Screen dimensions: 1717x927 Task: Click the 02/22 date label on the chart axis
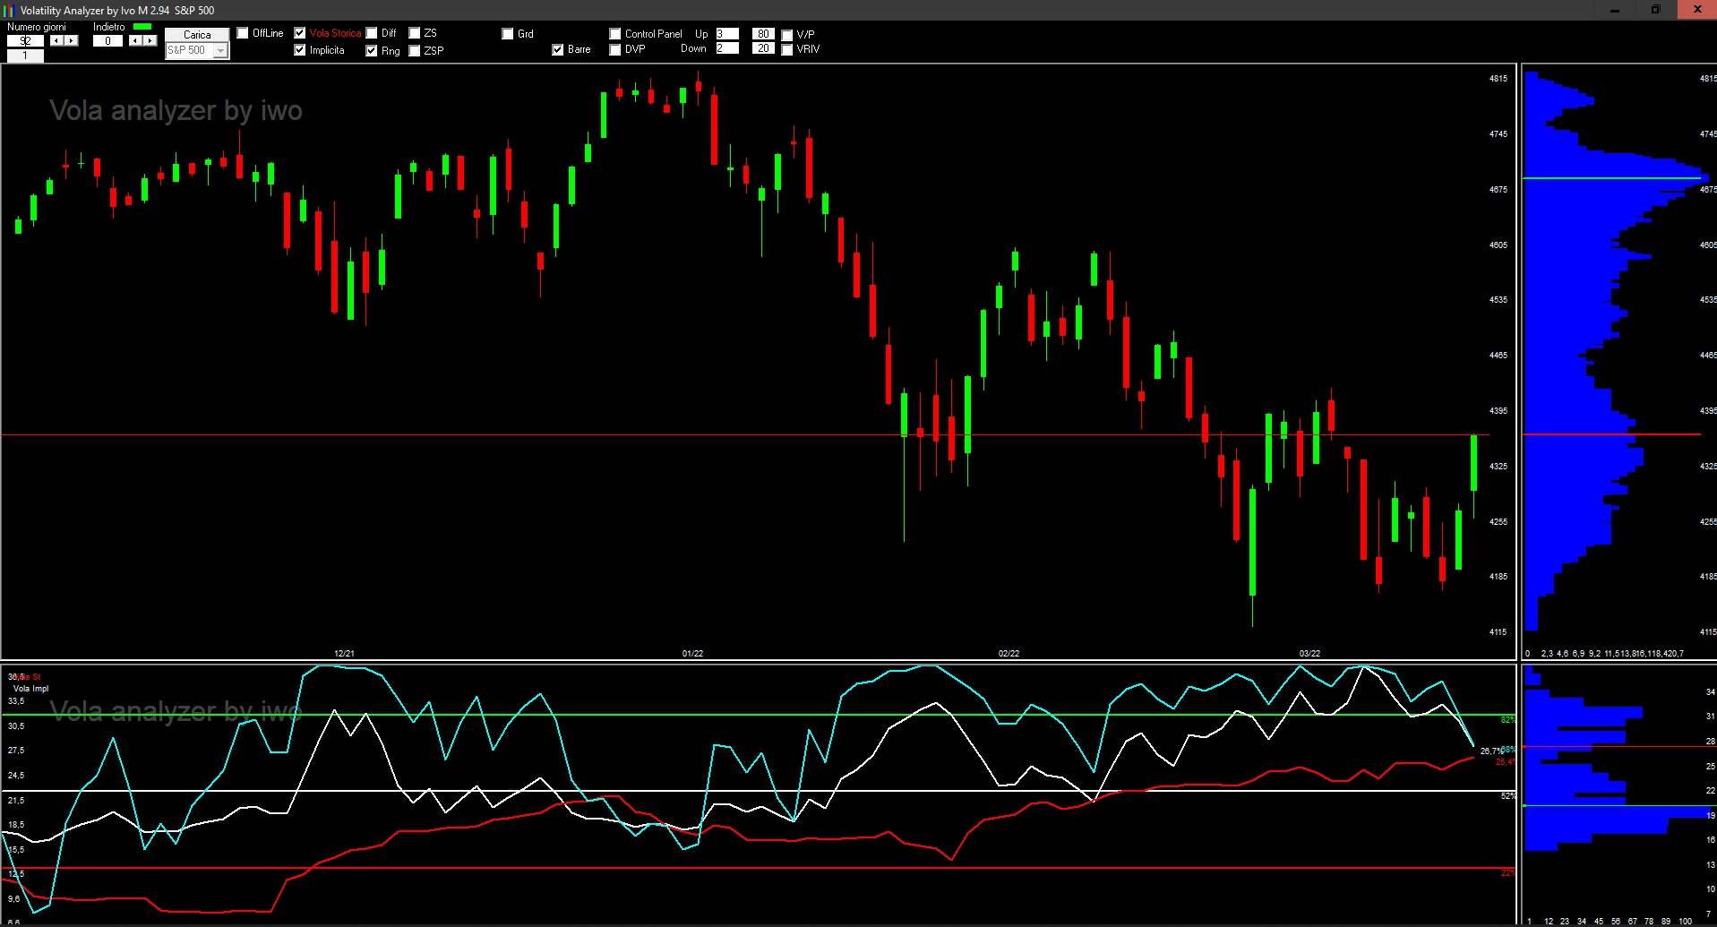point(1009,654)
